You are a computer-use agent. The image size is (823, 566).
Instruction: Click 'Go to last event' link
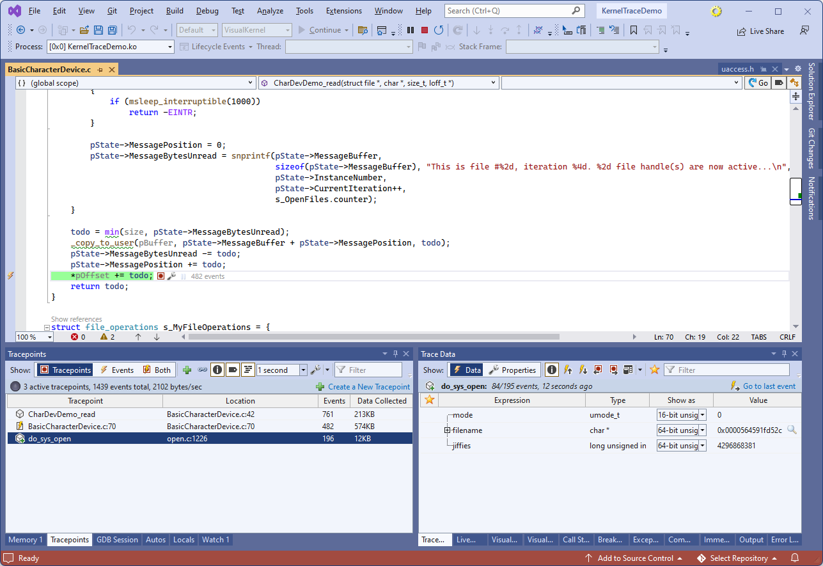769,386
